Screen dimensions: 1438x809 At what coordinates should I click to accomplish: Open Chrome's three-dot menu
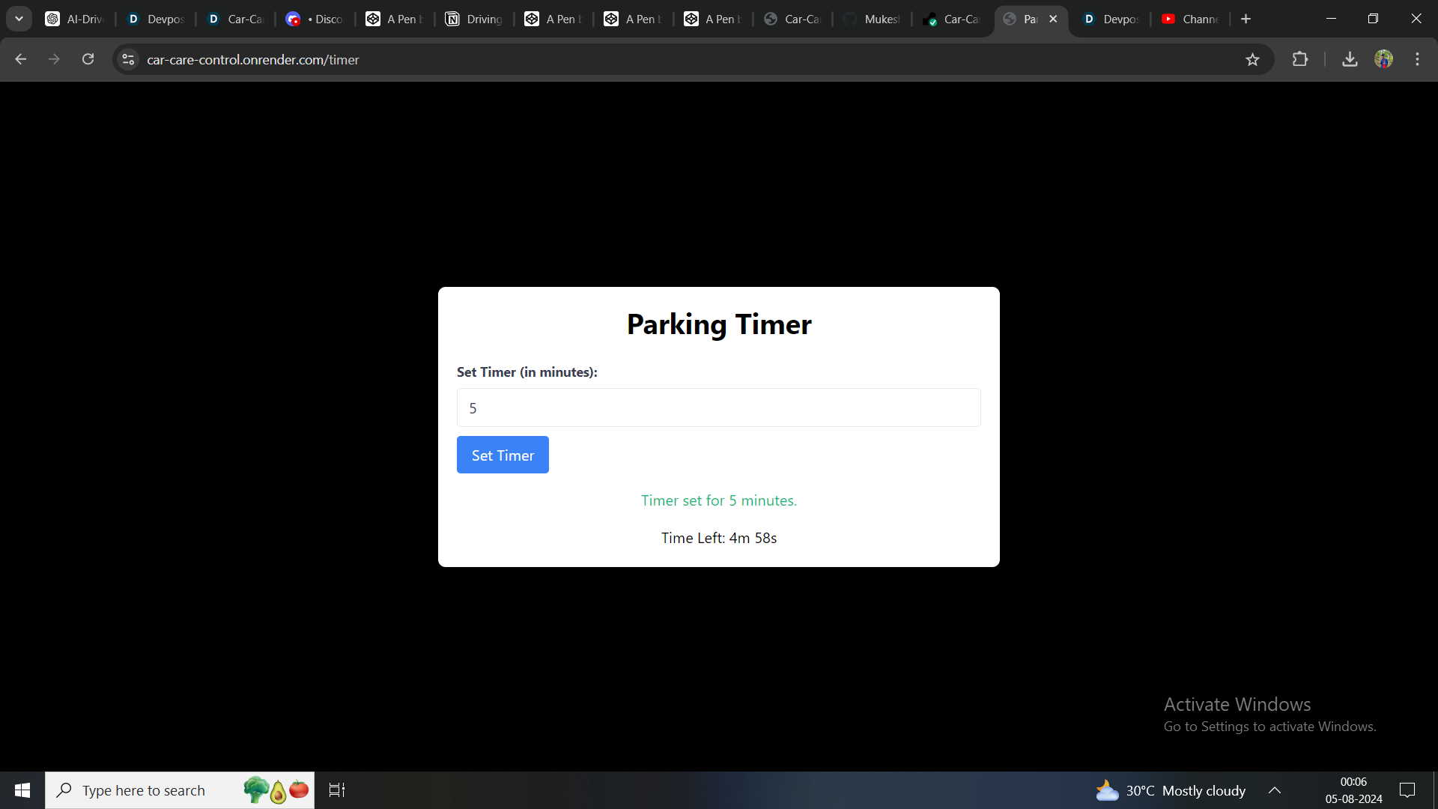[1418, 59]
